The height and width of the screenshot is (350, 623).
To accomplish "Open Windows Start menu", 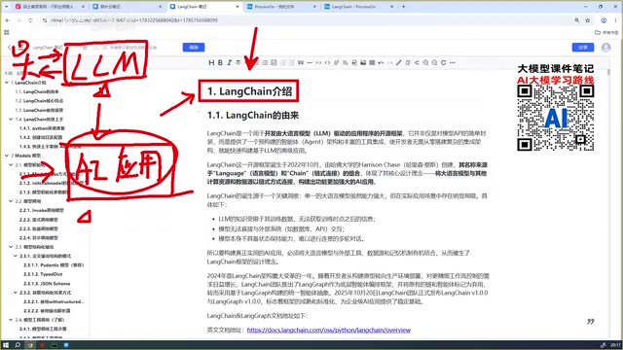I will 6,345.
